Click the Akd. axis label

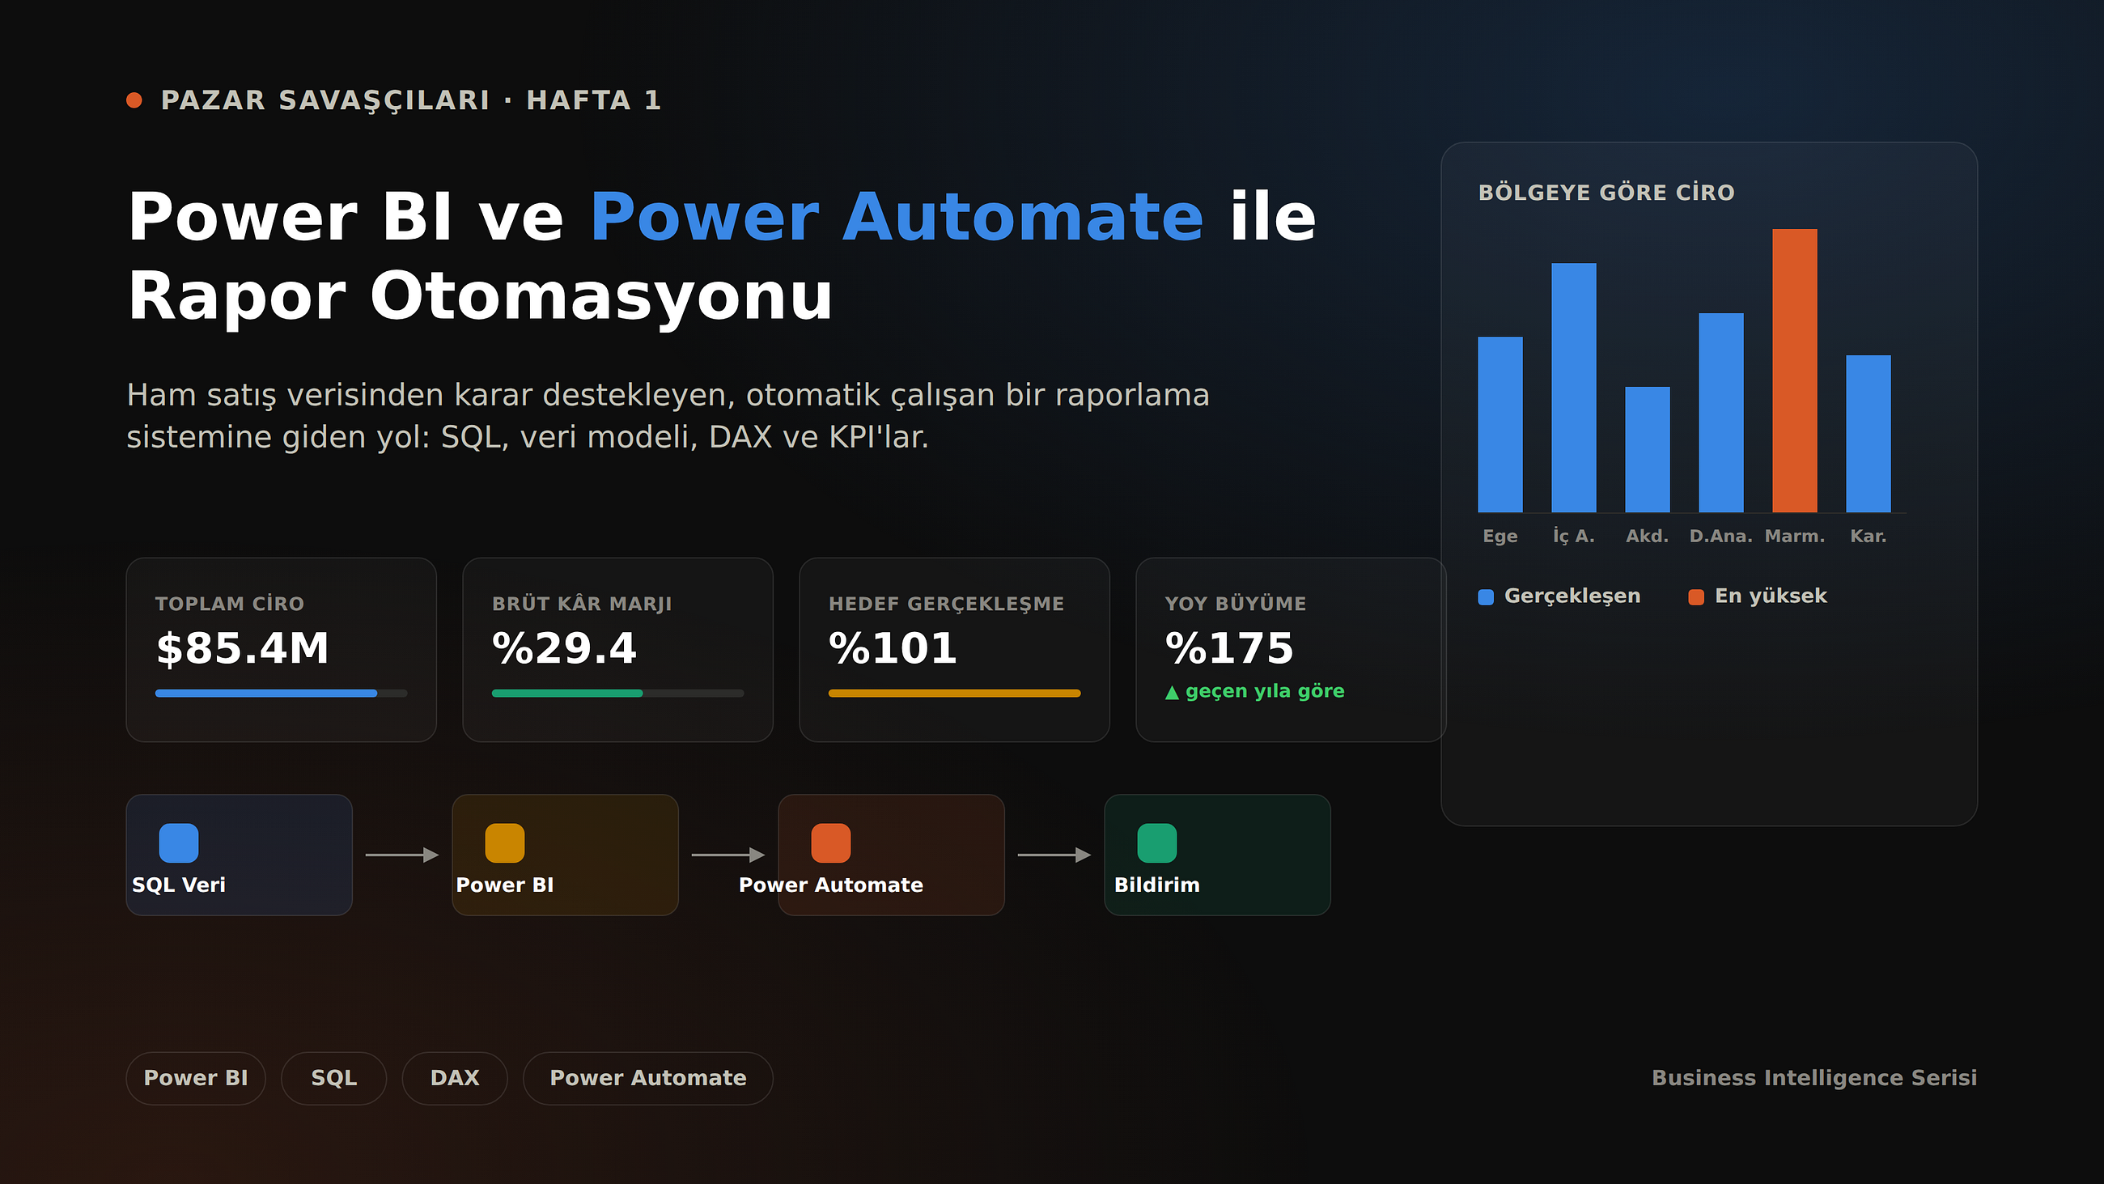click(x=1648, y=537)
